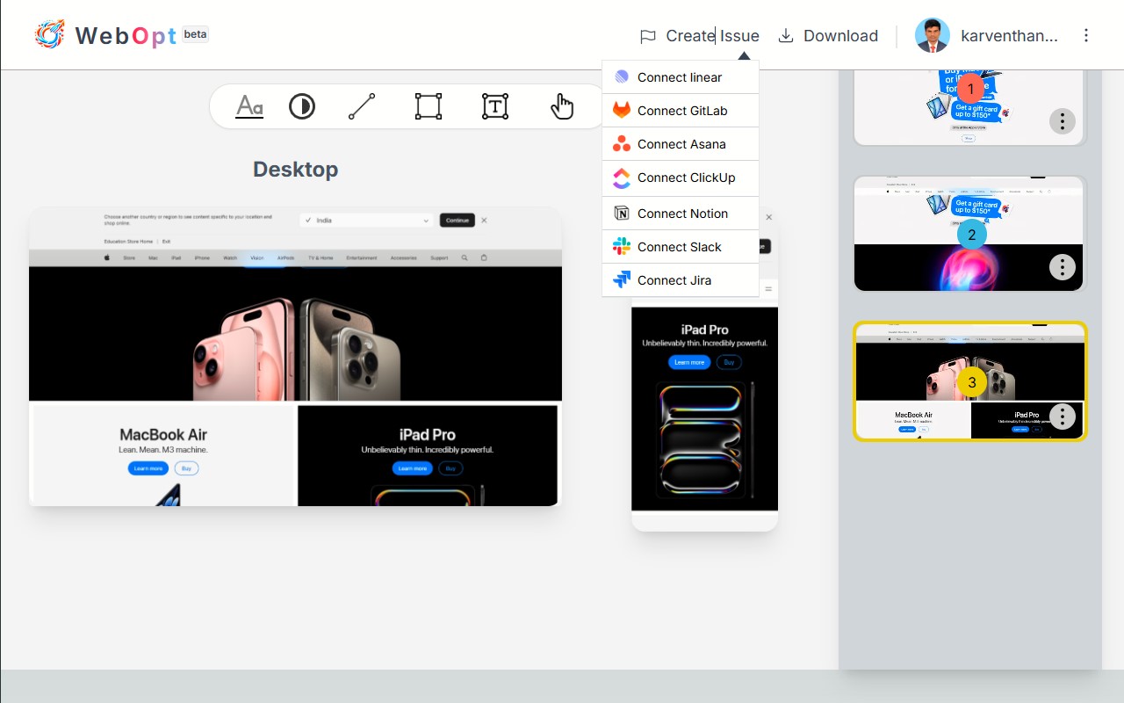1124x703 pixels.
Task: Click the Asana logo icon
Action: coord(622,144)
